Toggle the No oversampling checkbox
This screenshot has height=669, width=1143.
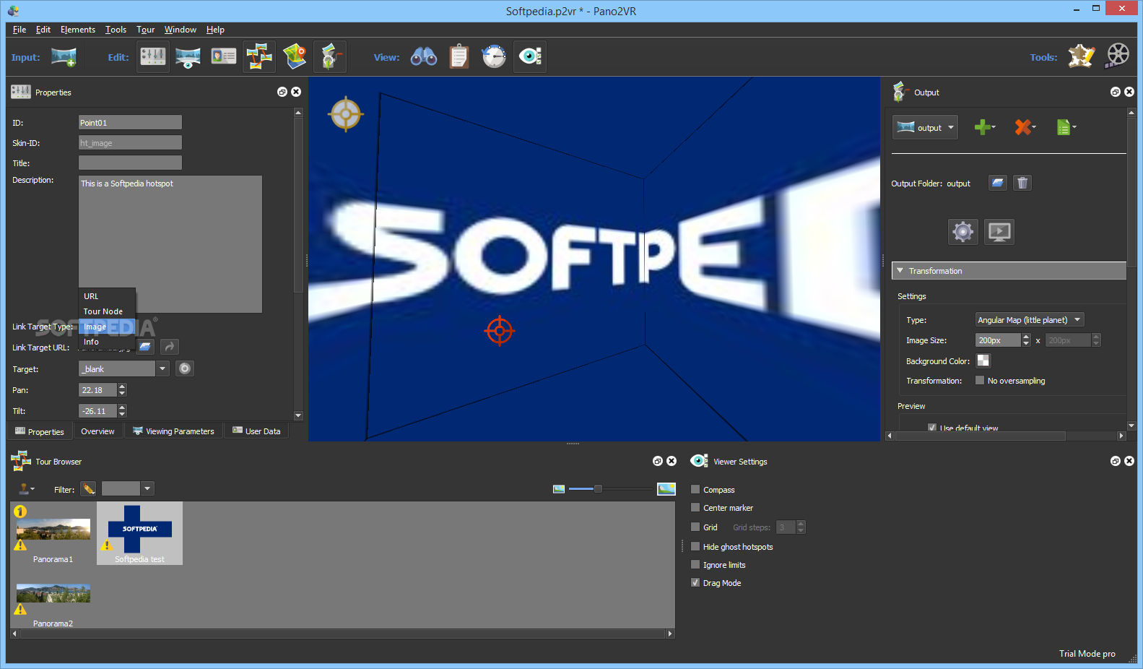pos(980,380)
